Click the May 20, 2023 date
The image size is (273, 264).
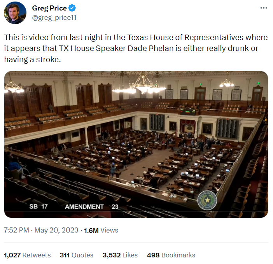click(x=56, y=230)
